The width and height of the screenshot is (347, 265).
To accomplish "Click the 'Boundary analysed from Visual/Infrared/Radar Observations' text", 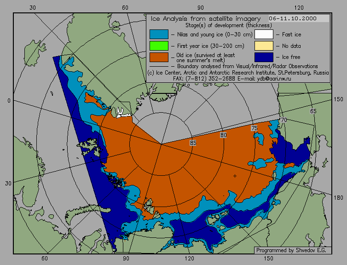I will (x=248, y=66).
